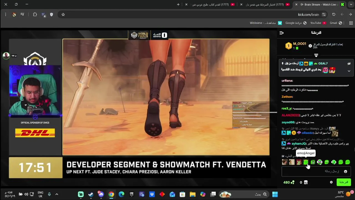Screen dimensions: 355x200
Task: Open urRana's chat profile
Action: coord(287,81)
